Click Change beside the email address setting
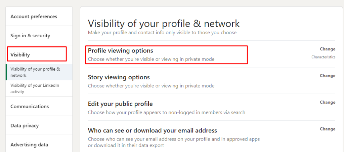The height and width of the screenshot is (152, 344). tap(328, 129)
